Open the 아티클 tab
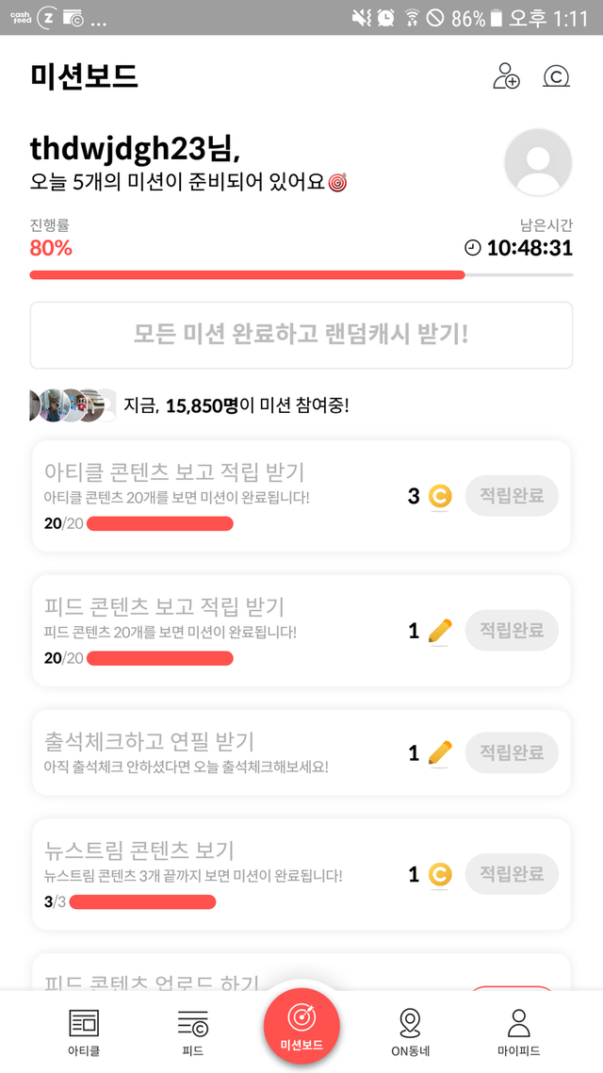This screenshot has height=1073, width=603. pos(84,1031)
